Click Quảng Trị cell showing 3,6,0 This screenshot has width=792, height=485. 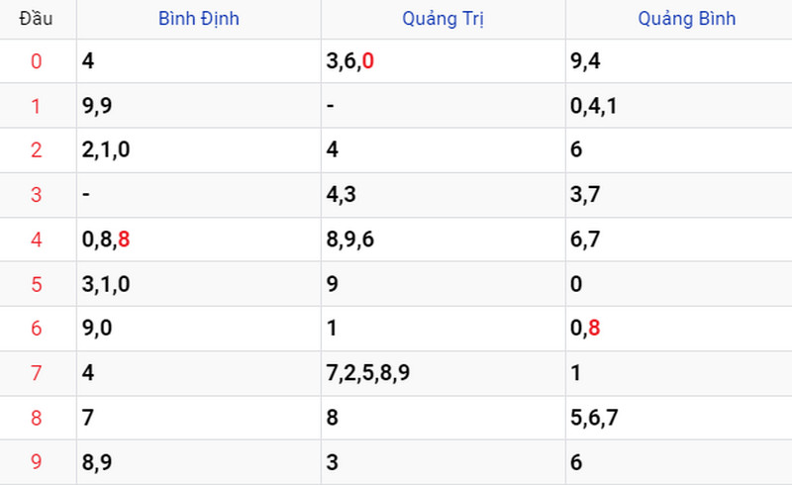pos(350,61)
